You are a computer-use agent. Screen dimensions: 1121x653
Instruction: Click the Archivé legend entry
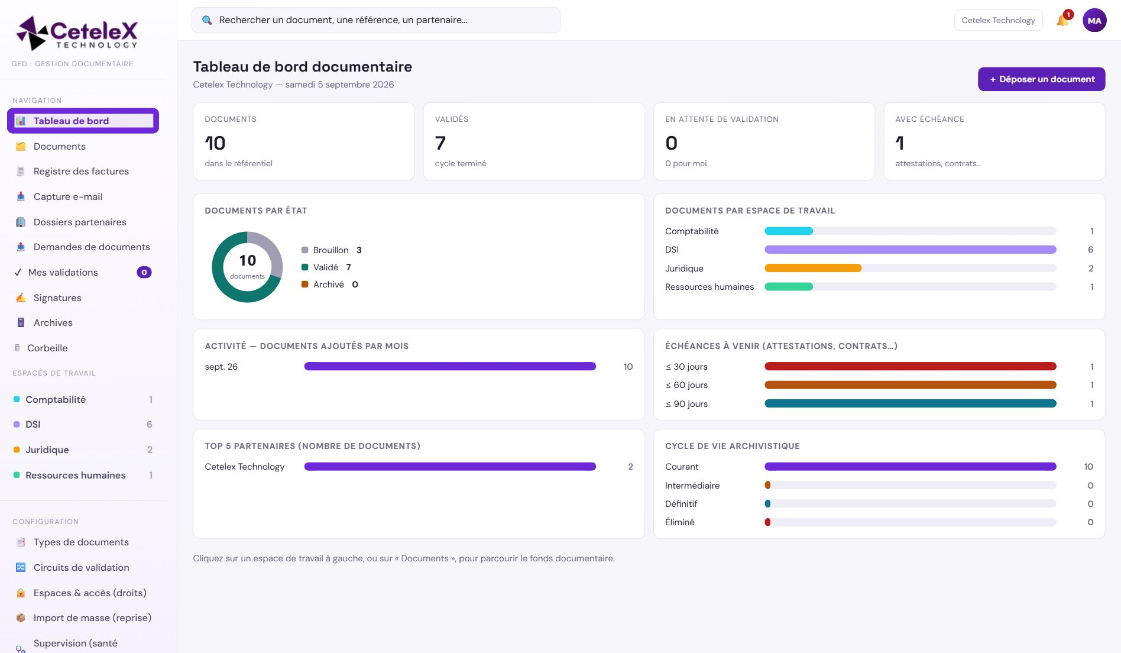330,285
